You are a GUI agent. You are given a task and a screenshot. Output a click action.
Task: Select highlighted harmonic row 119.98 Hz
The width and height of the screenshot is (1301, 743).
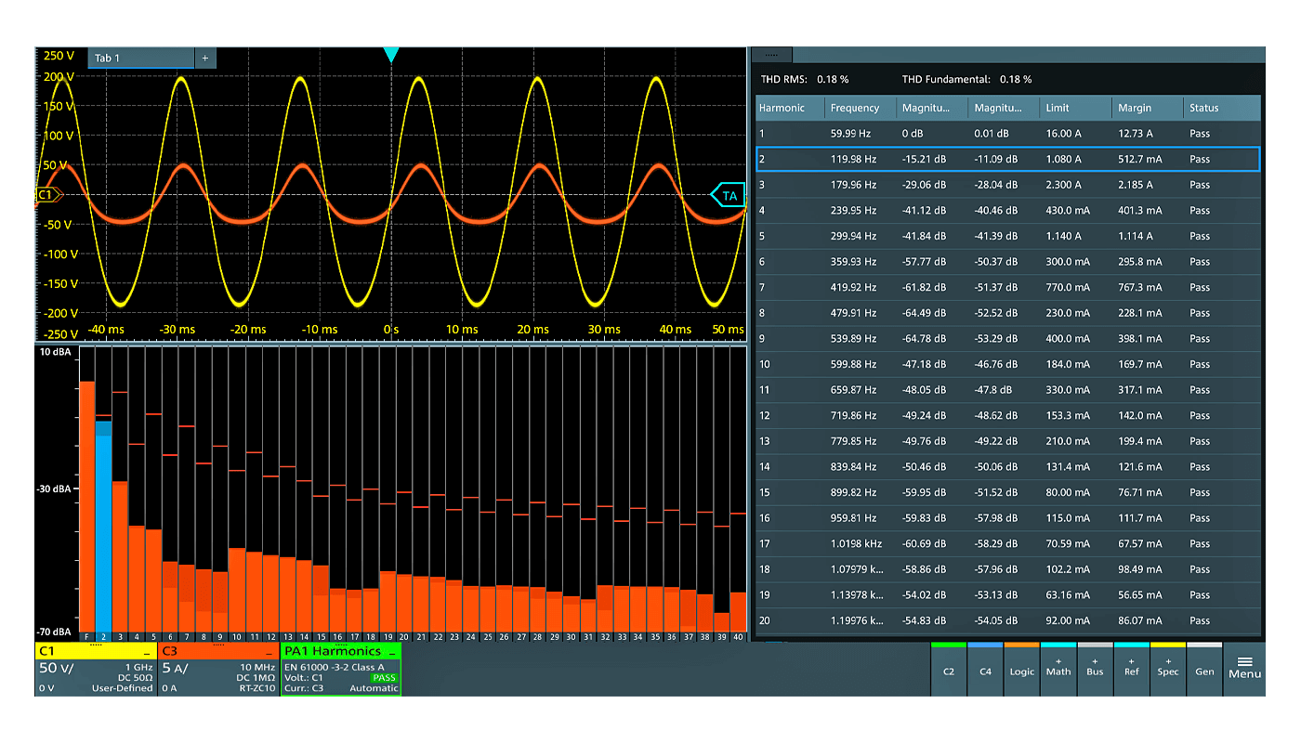1007,159
